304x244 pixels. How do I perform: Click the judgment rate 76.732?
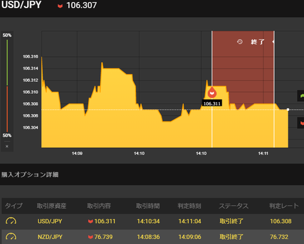279,237
